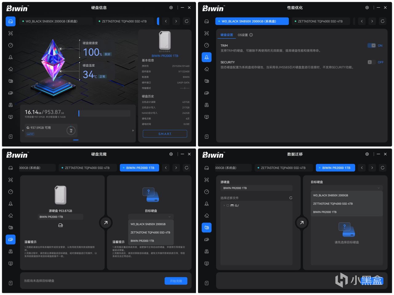Image resolution: width=394 pixels, height=295 pixels.
Task: Open the rocket sidebar icon in 硬盘信息 window
Action: (x=10, y=57)
